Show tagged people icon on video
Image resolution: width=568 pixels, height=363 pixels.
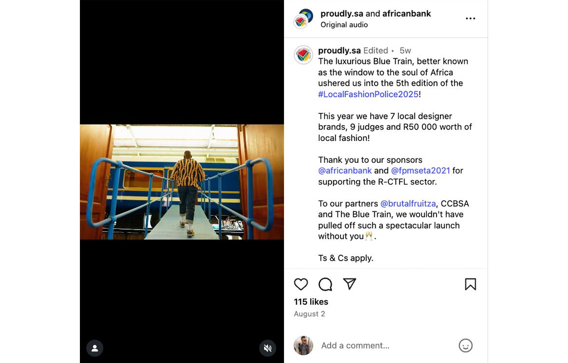click(95, 348)
